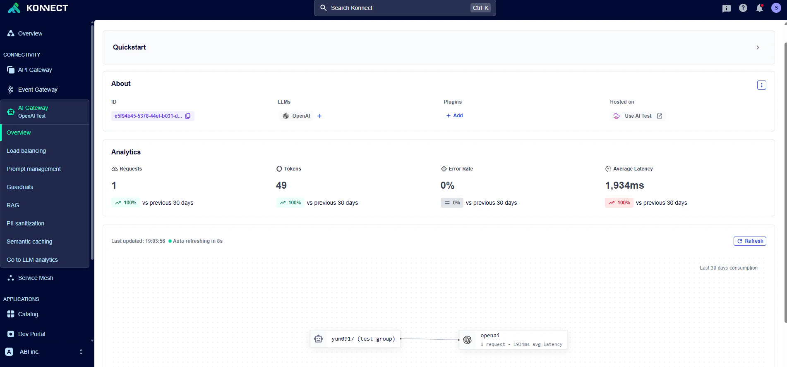Expand the Quickstart panel chevron

[758, 47]
